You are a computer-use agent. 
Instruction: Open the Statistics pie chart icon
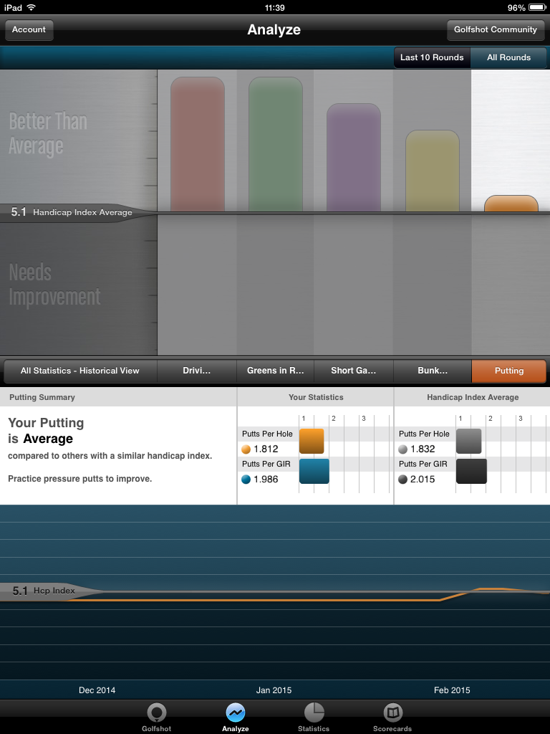[314, 712]
